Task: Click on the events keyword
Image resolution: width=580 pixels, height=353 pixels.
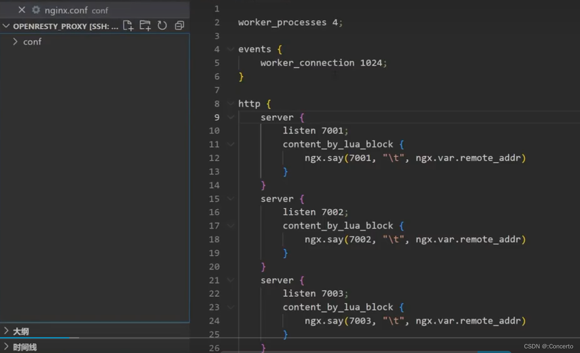Action: (255, 49)
